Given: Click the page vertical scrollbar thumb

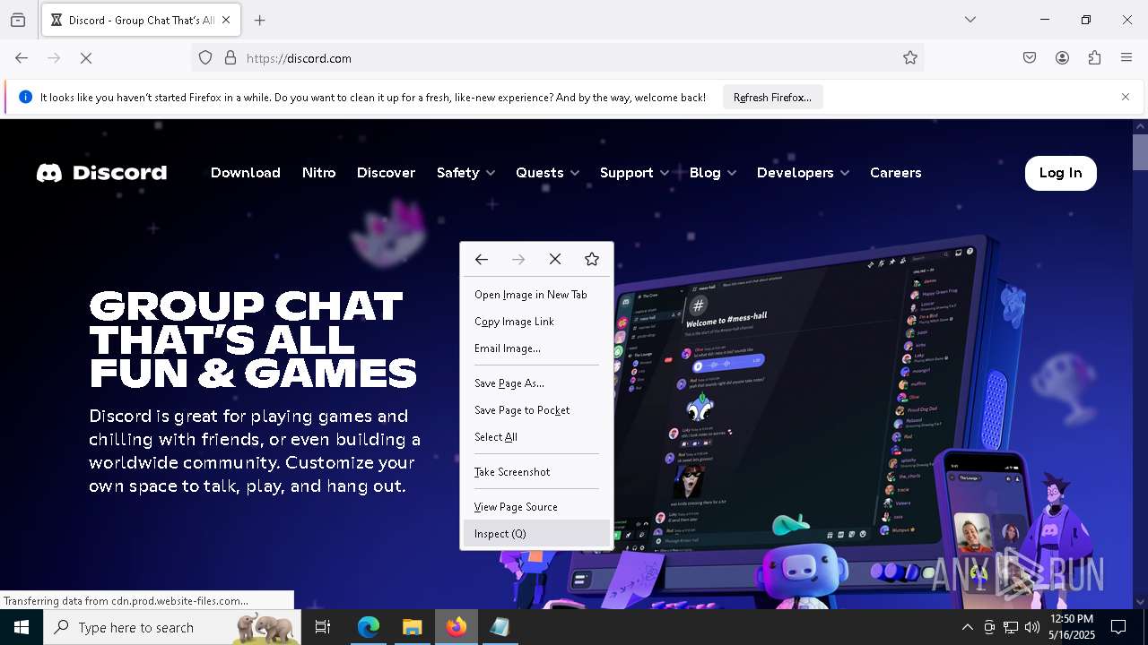Looking at the screenshot, I should click(1140, 151).
